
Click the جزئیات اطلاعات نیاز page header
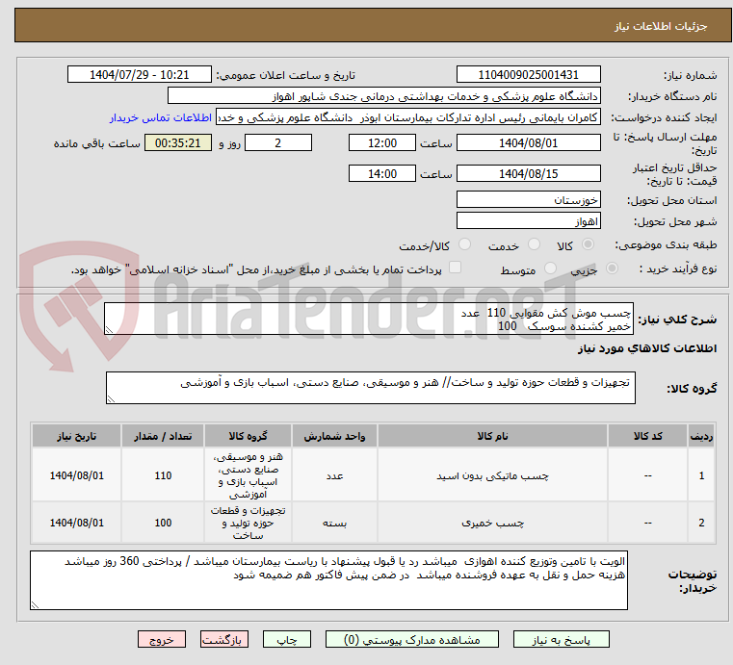pos(661,26)
